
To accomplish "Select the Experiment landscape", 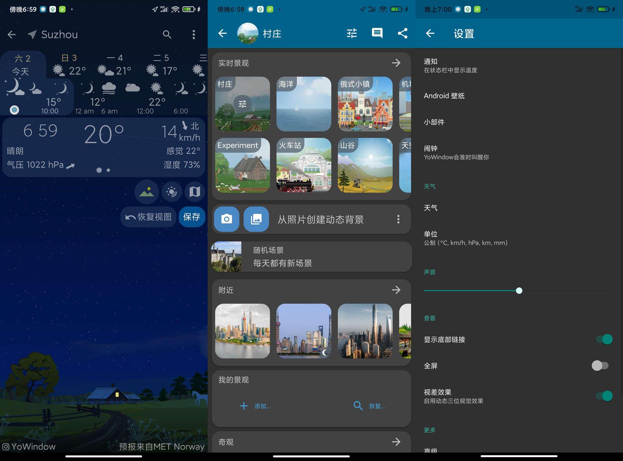I will [242, 165].
